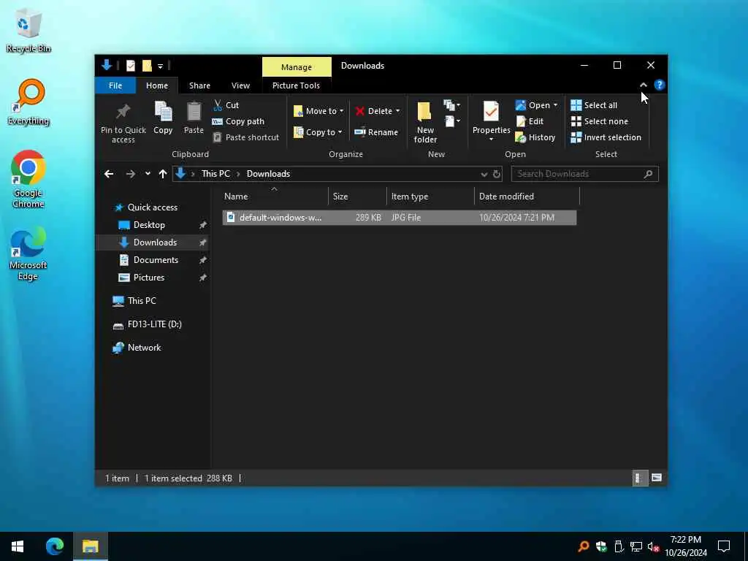This screenshot has height=561, width=748.
Task: Open the Windows Start menu
Action: click(x=18, y=546)
